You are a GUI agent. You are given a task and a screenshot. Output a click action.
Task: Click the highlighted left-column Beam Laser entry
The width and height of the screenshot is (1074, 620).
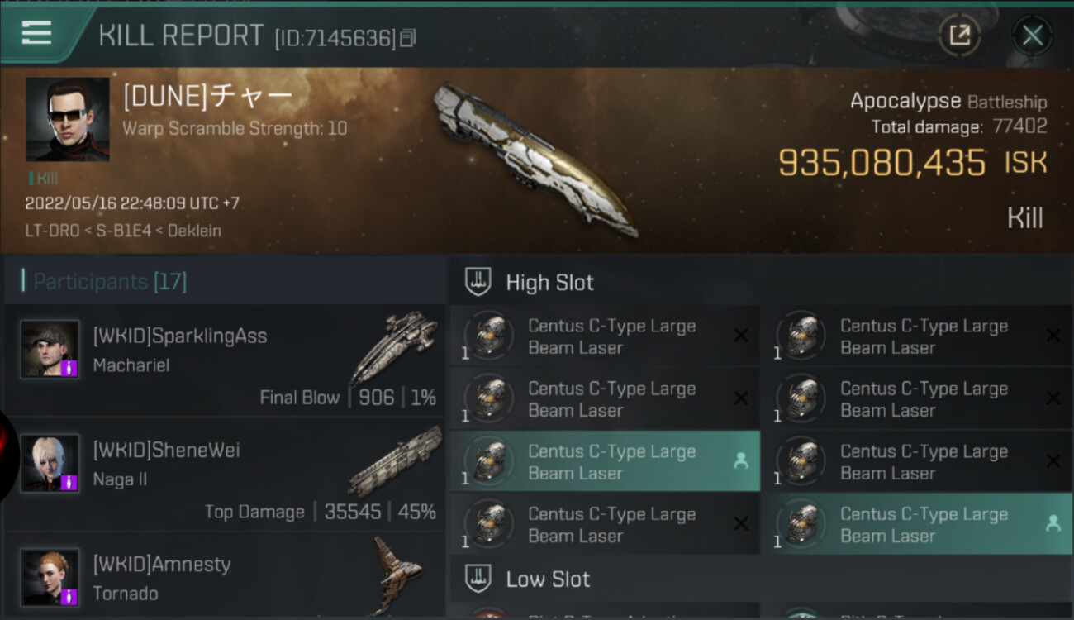pyautogui.click(x=605, y=461)
